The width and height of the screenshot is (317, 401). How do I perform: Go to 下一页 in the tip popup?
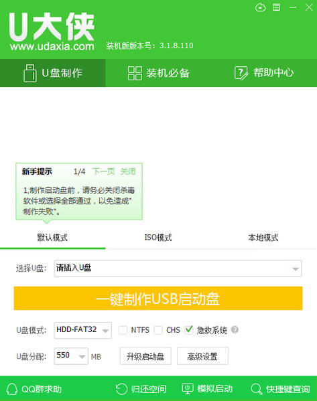click(103, 171)
